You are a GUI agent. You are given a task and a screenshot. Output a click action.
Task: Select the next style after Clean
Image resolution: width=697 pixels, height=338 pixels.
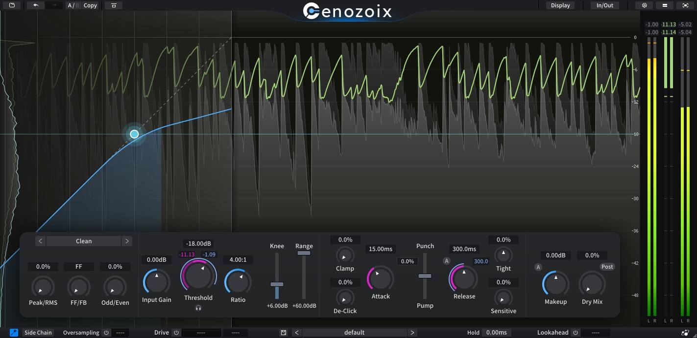(127, 241)
